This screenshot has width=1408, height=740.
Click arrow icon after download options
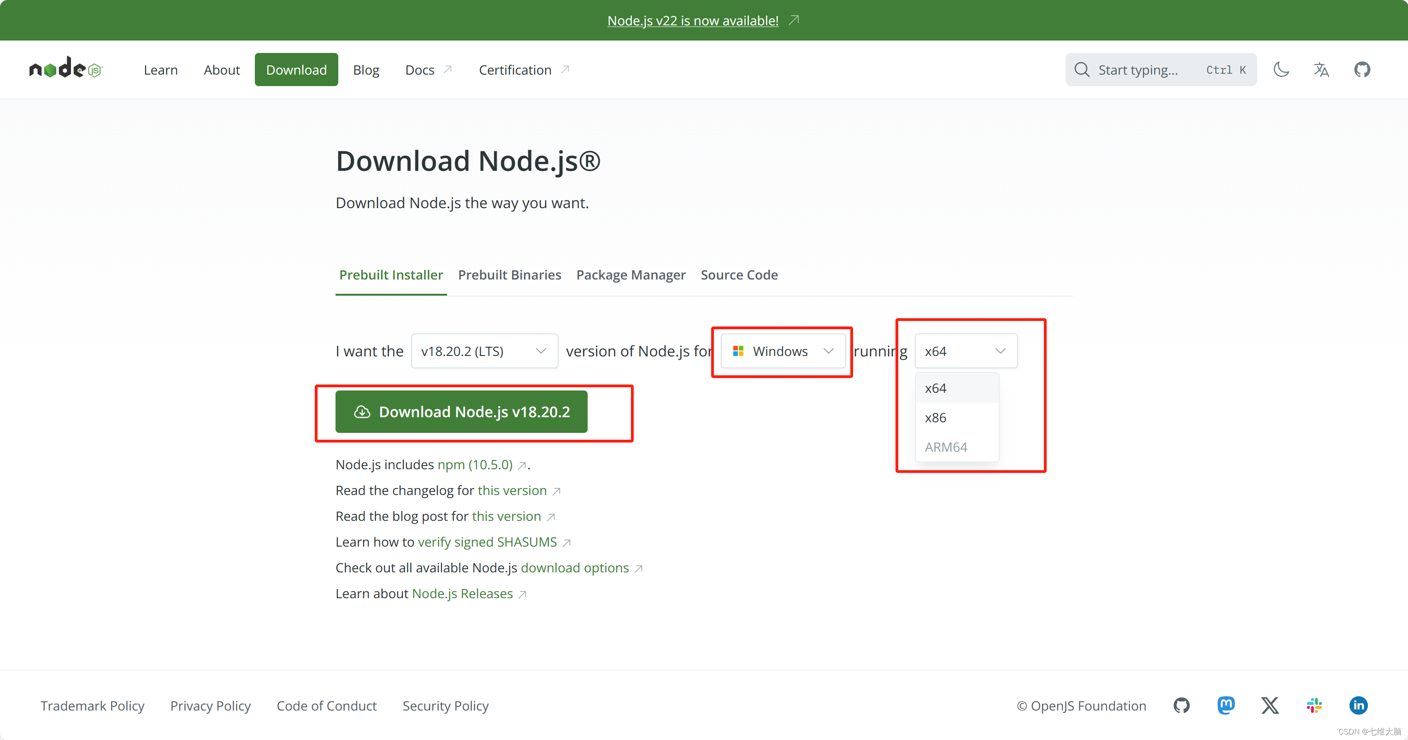(x=638, y=569)
